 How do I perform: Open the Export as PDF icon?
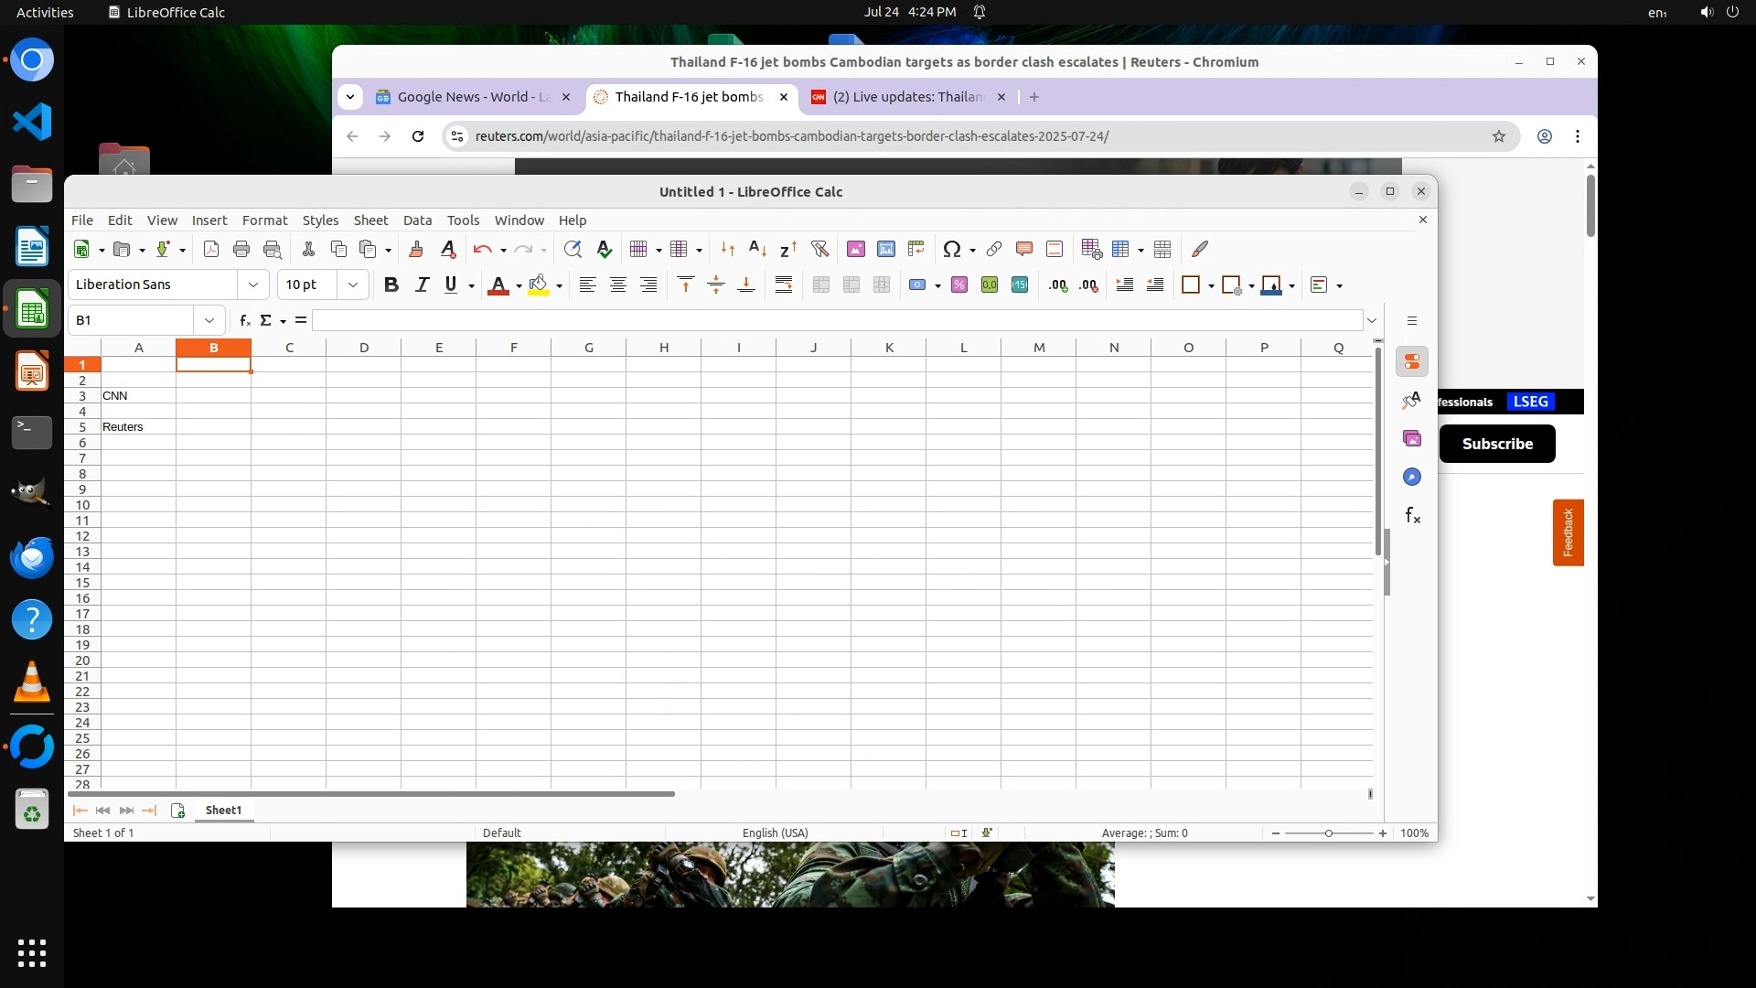[211, 249]
